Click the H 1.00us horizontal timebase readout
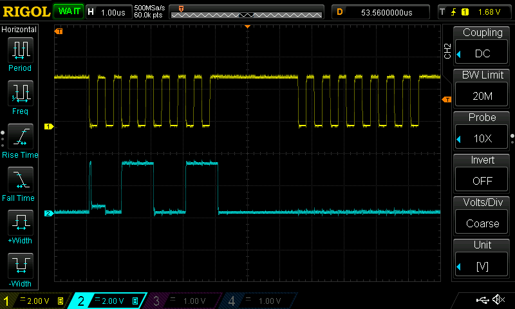 click(x=109, y=12)
